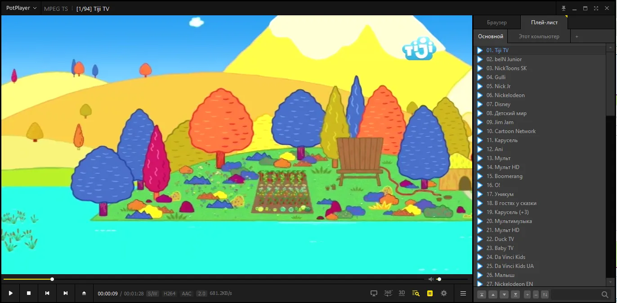This screenshot has width=617, height=303.
Task: Toggle the yellow playlist panel button
Action: coord(430,293)
